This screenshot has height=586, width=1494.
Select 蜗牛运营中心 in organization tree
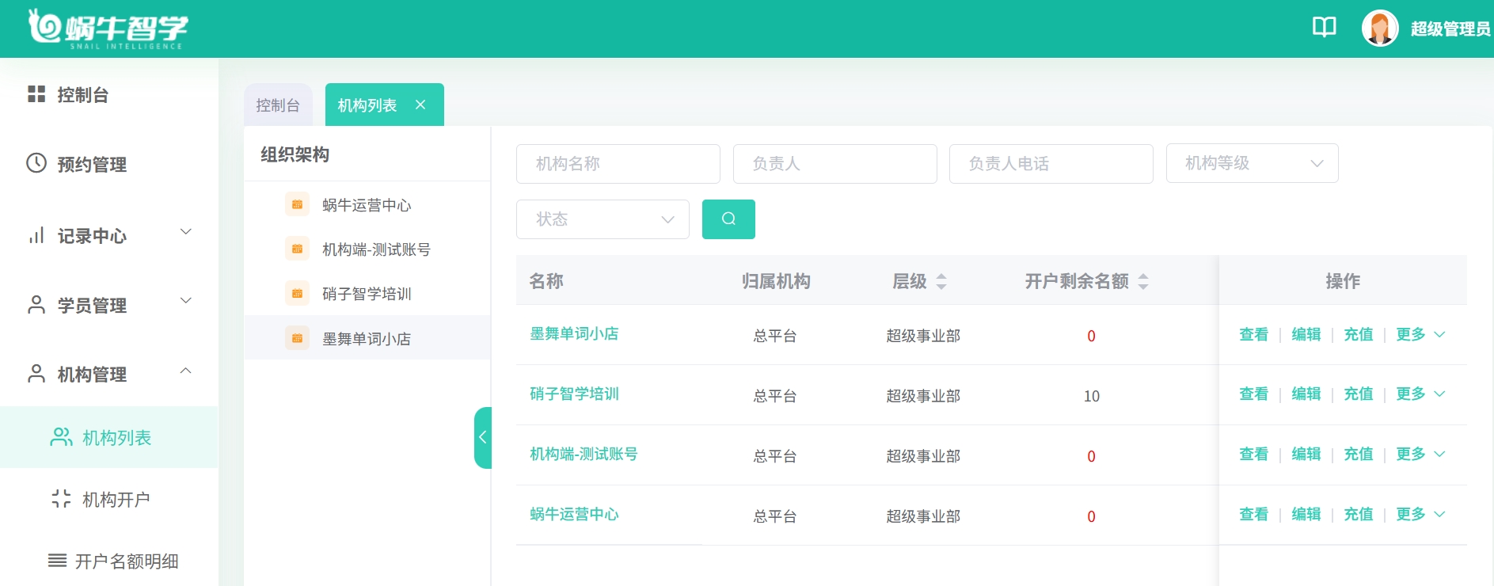(367, 205)
